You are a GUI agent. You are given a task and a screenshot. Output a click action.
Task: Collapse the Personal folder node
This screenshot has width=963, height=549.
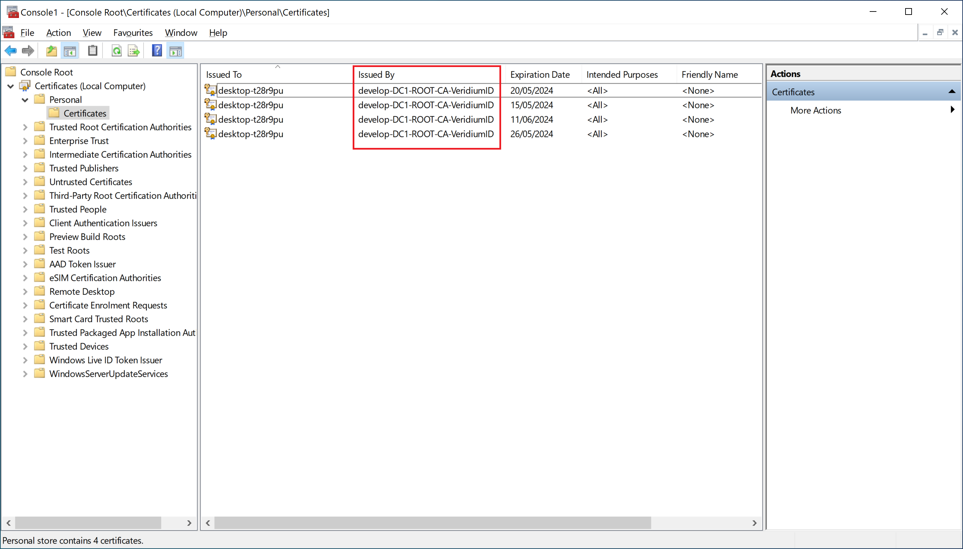(x=25, y=100)
